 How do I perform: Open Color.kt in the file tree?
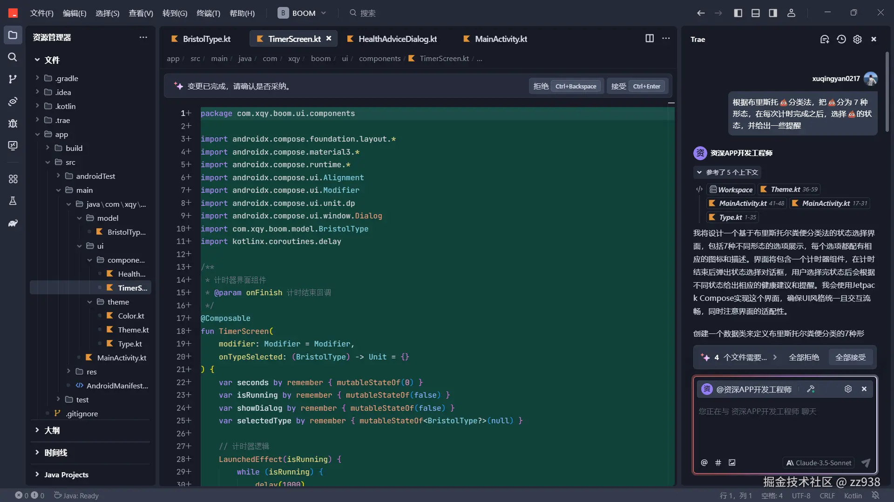tap(131, 316)
